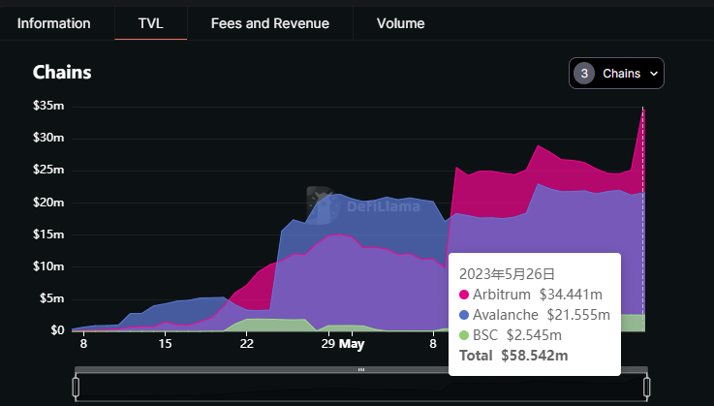714x406 pixels.
Task: Click the right handle of range slider
Action: point(645,387)
